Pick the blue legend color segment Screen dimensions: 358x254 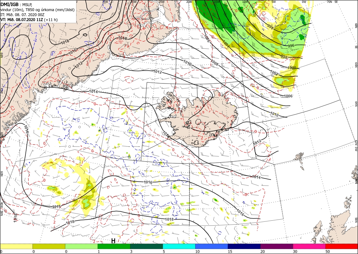click(212, 246)
